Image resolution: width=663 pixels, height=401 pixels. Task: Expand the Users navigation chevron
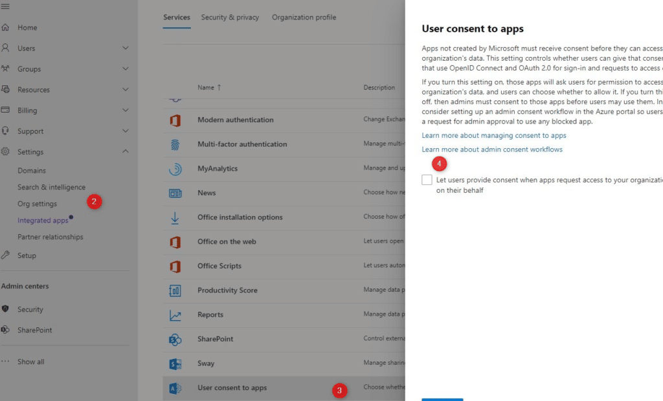126,48
